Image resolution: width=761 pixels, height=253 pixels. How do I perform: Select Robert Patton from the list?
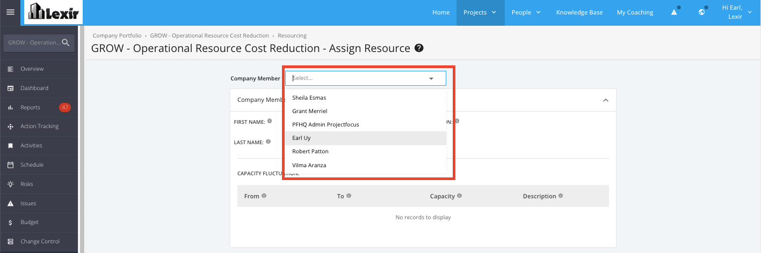[x=366, y=151]
